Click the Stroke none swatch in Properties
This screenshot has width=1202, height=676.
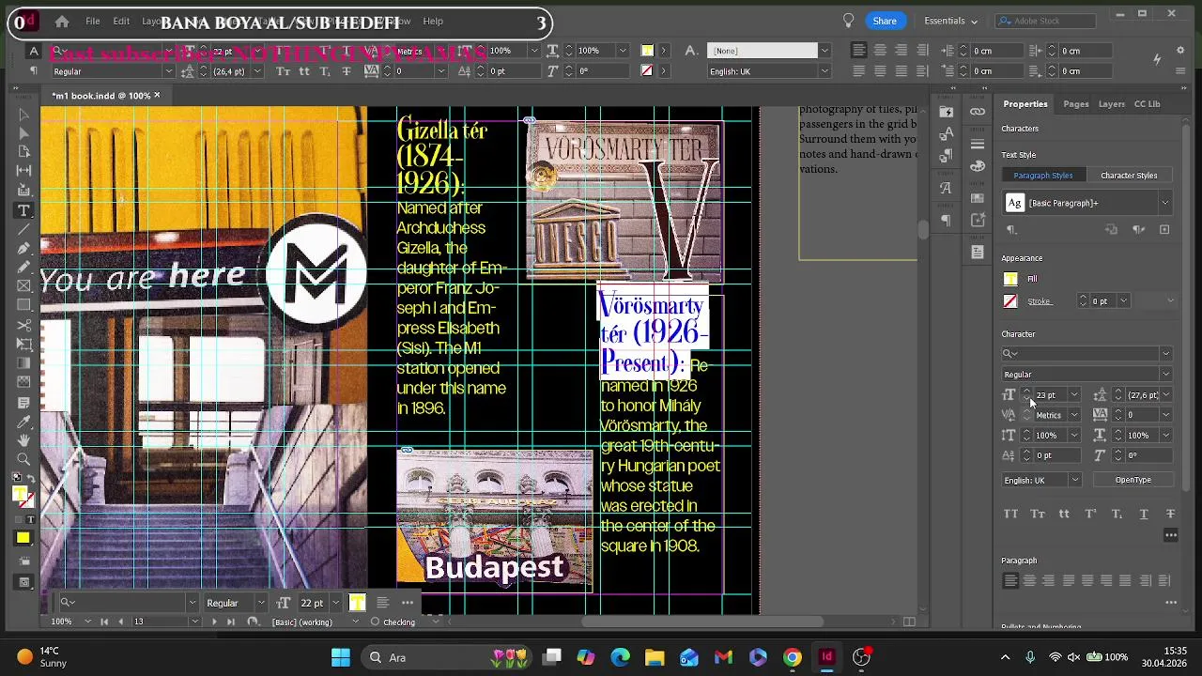click(1010, 301)
